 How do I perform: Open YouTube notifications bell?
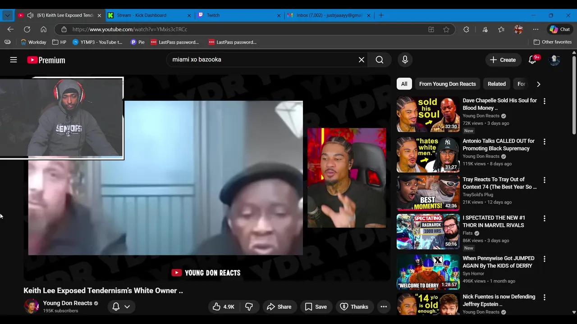532,60
